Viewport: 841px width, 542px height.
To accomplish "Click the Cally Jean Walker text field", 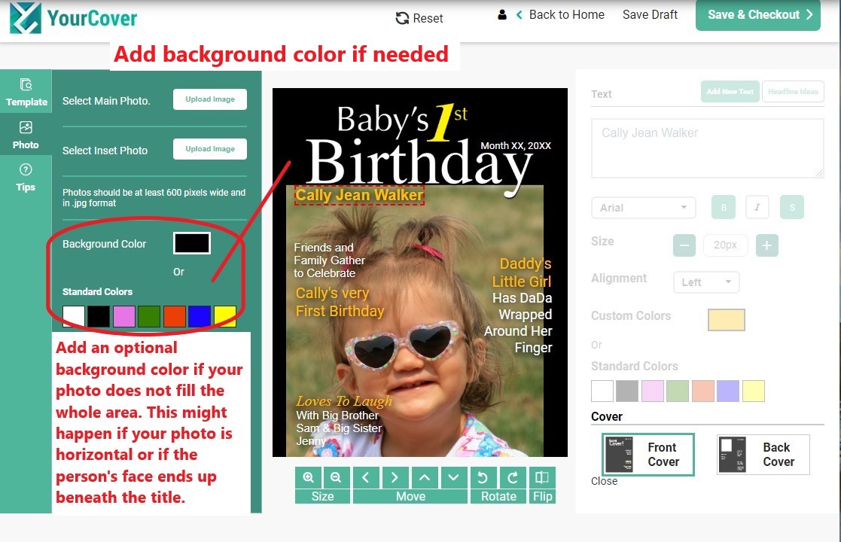I will click(x=706, y=148).
